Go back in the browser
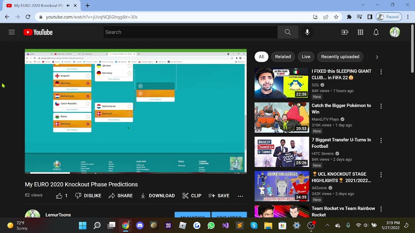415x233 pixels. coord(7,17)
